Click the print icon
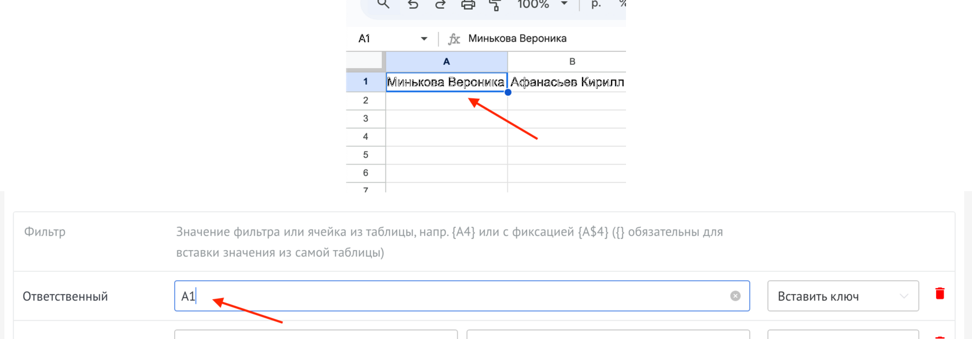Viewport: 972px width, 339px height. click(x=467, y=5)
